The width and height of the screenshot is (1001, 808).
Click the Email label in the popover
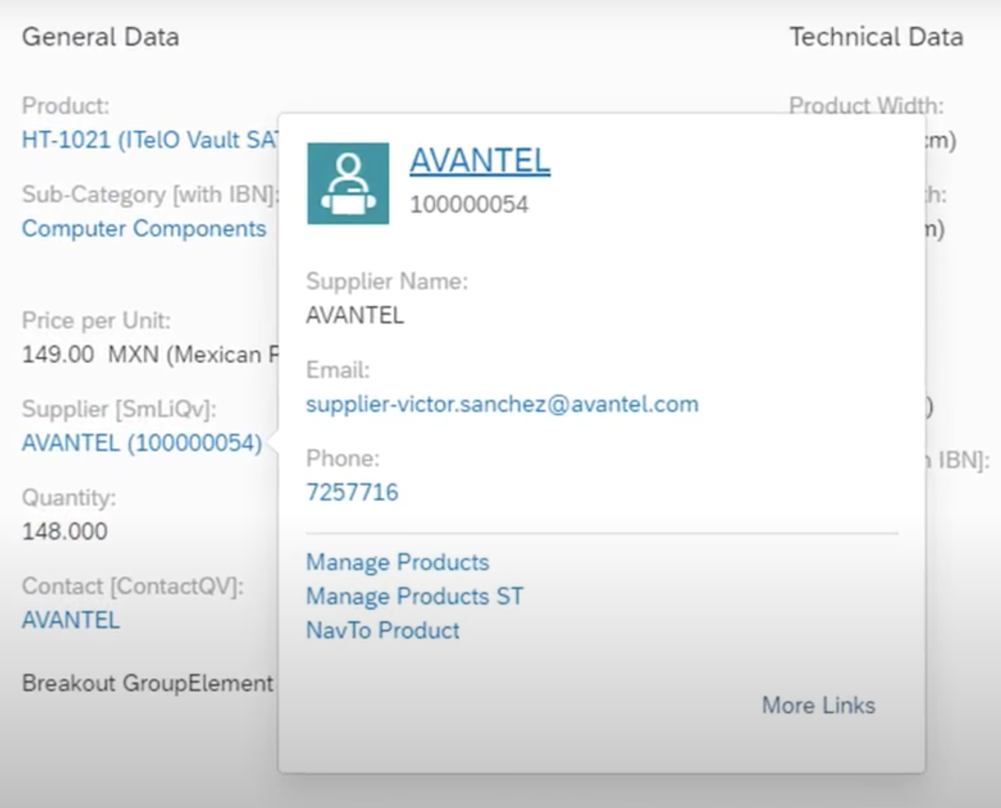[338, 370]
